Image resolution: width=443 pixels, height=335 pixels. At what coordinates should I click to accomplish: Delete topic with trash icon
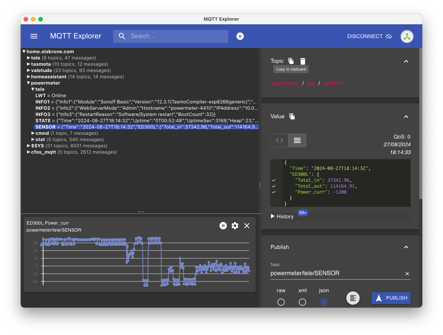coord(303,61)
